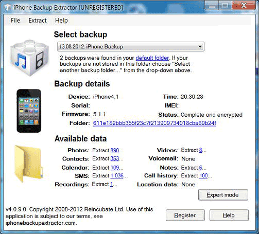Open the Extract menu
Screen dimensions: 259x234
(38, 21)
